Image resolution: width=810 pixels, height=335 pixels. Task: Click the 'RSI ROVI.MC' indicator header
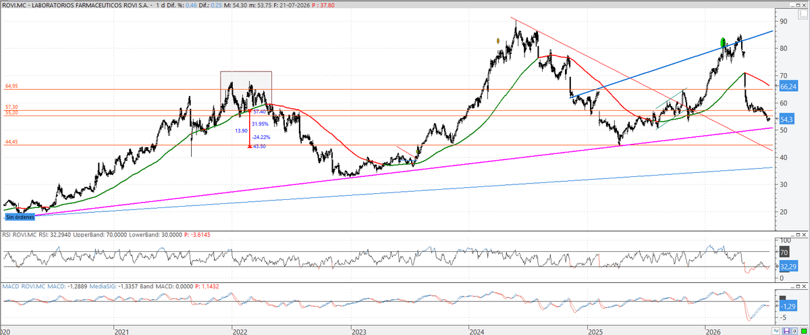click(x=18, y=234)
